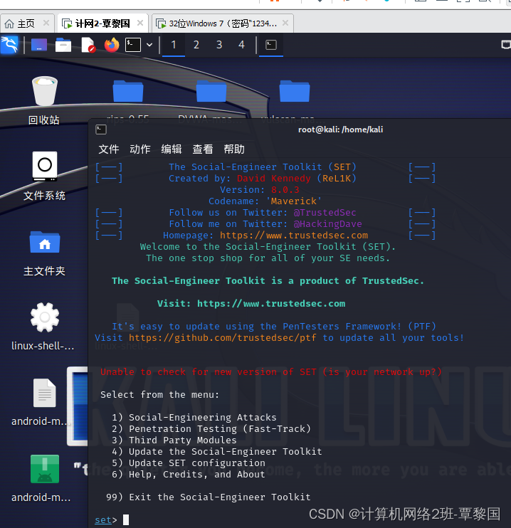This screenshot has width=511, height=528.
Task: Open the 文件系统 desktop icon
Action: [44, 176]
